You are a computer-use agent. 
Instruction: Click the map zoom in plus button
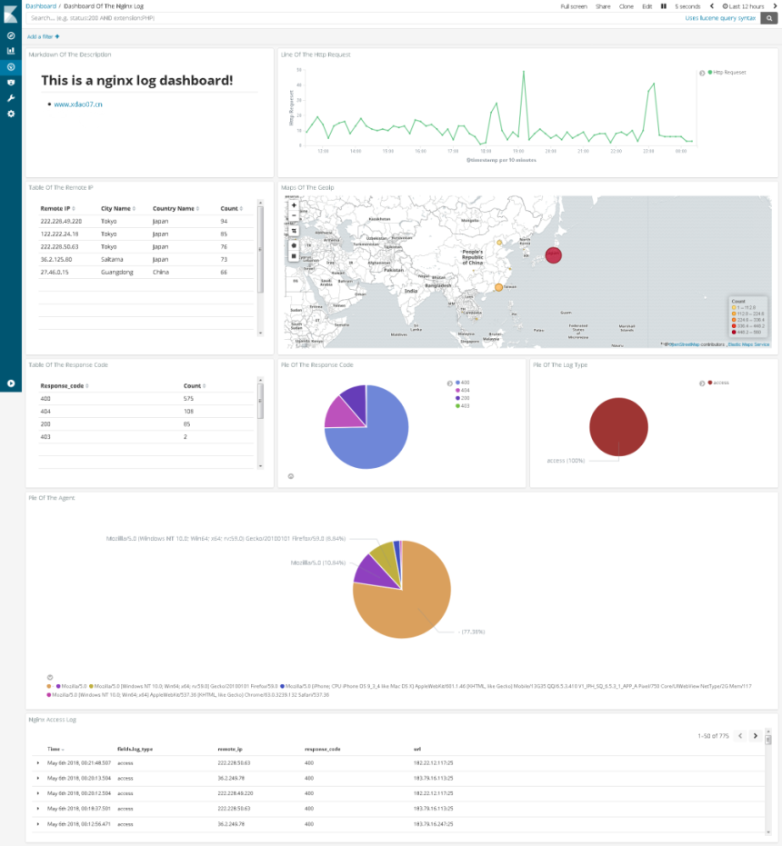pyautogui.click(x=294, y=205)
